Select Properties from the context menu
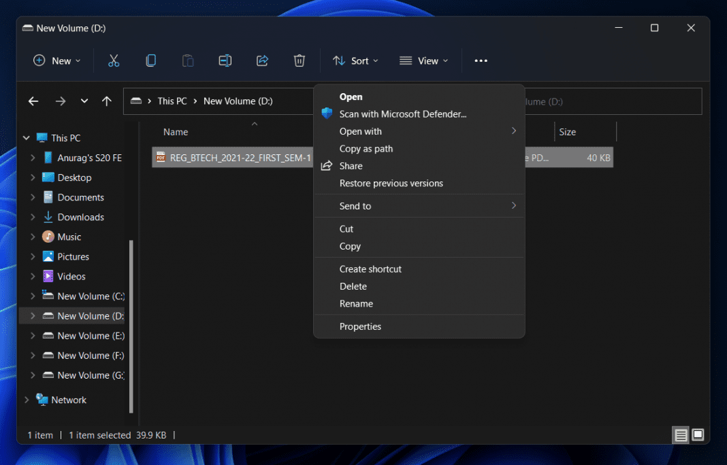Image resolution: width=727 pixels, height=465 pixels. (360, 326)
